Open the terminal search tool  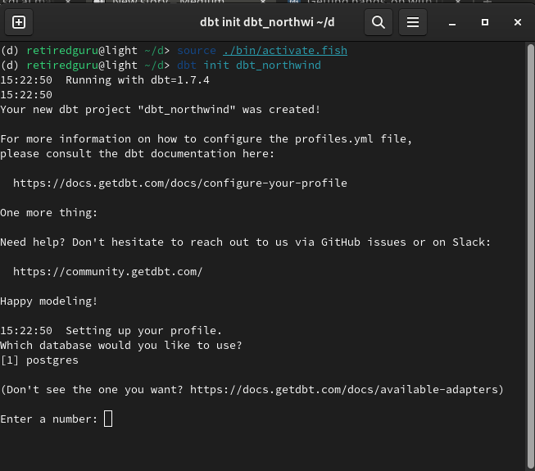[x=379, y=22]
